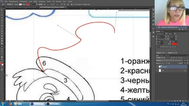Select the Zoom tool
Viewport: 189px width, 106px height.
tap(2, 59)
